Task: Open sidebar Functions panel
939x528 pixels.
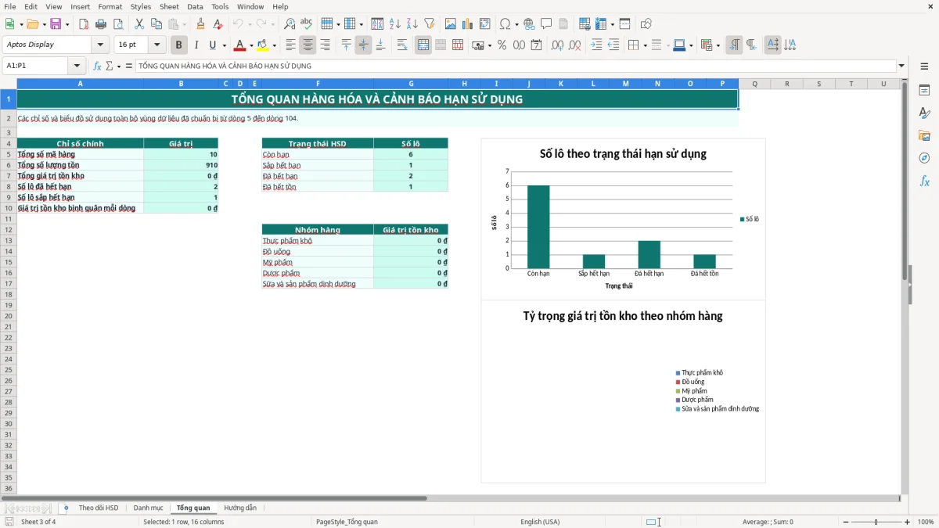Action: pyautogui.click(x=924, y=181)
